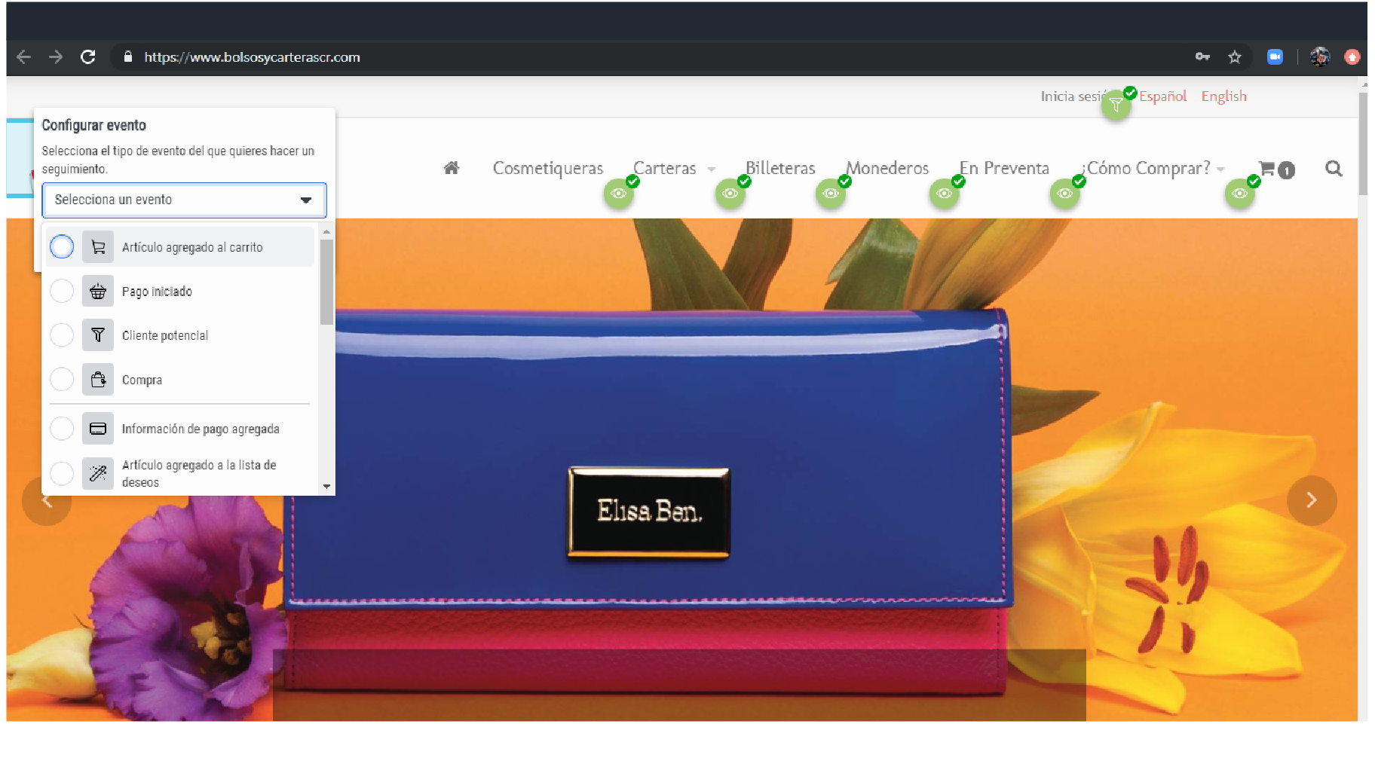Image resolution: width=1375 pixels, height=776 pixels.
Task: Select the Información de pago agregada radio
Action: point(62,429)
